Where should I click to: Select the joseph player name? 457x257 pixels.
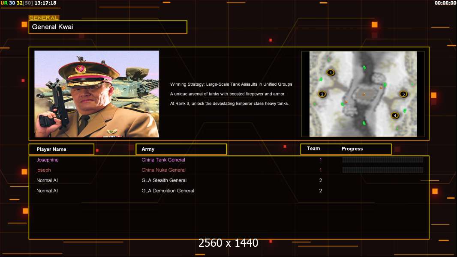click(x=44, y=170)
